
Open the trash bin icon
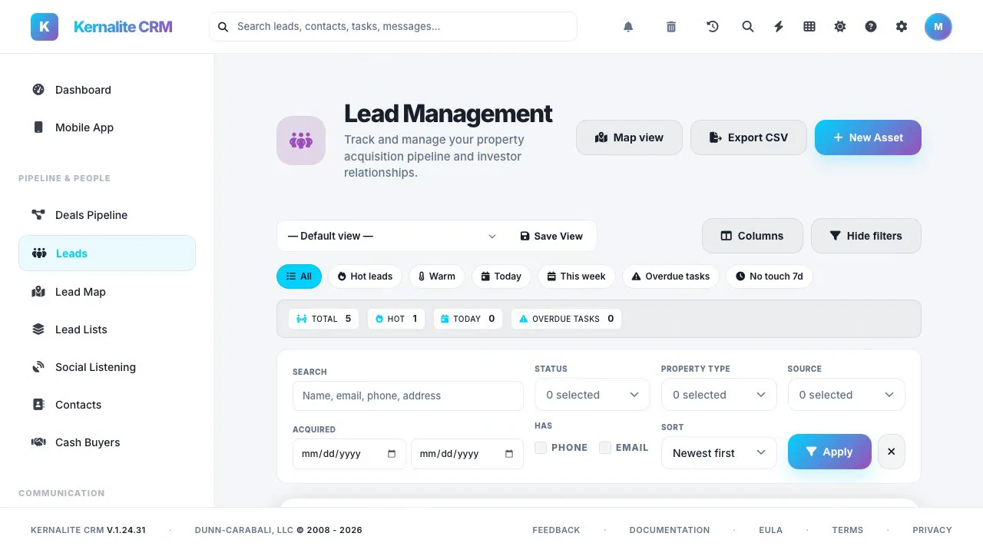tap(671, 27)
